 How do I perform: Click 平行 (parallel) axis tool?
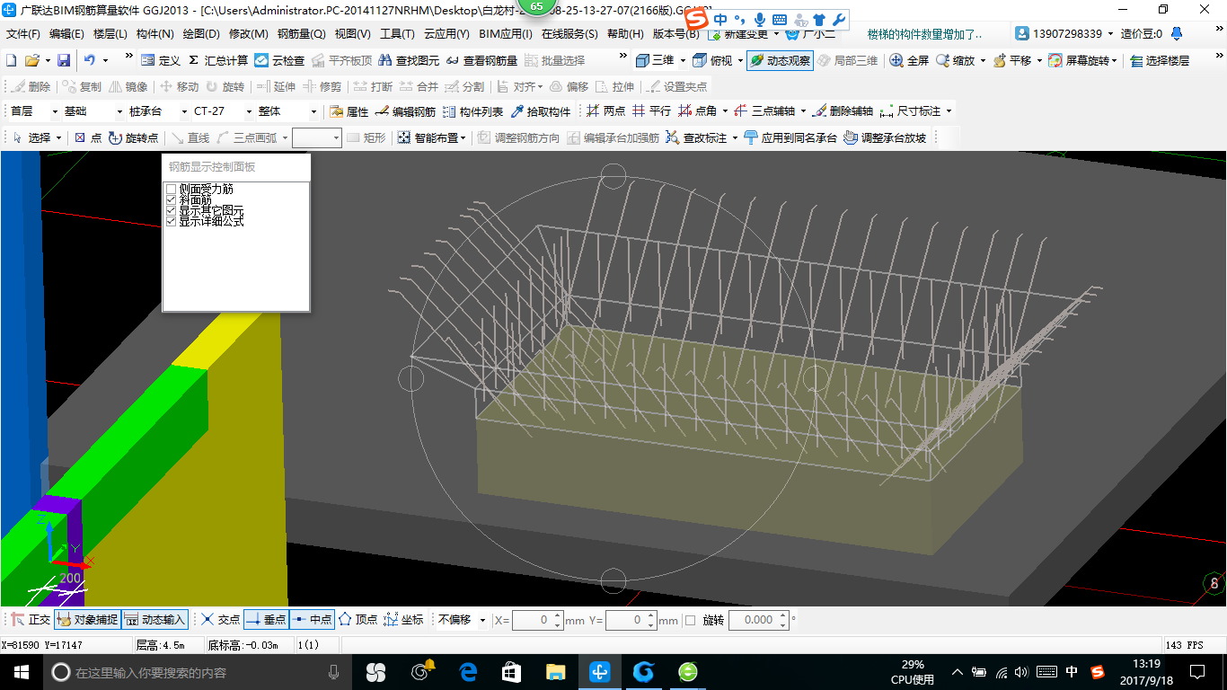(x=652, y=111)
